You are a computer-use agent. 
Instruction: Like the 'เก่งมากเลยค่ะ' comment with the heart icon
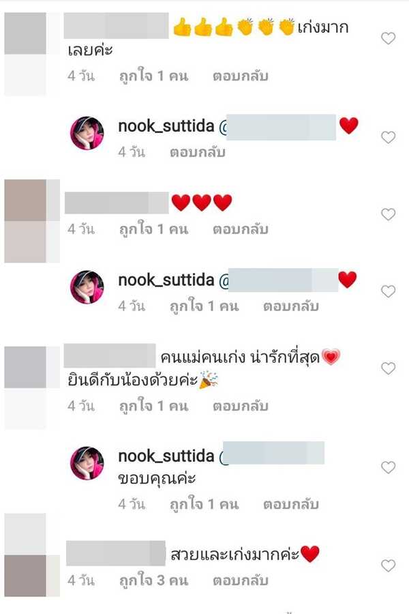coord(388,38)
